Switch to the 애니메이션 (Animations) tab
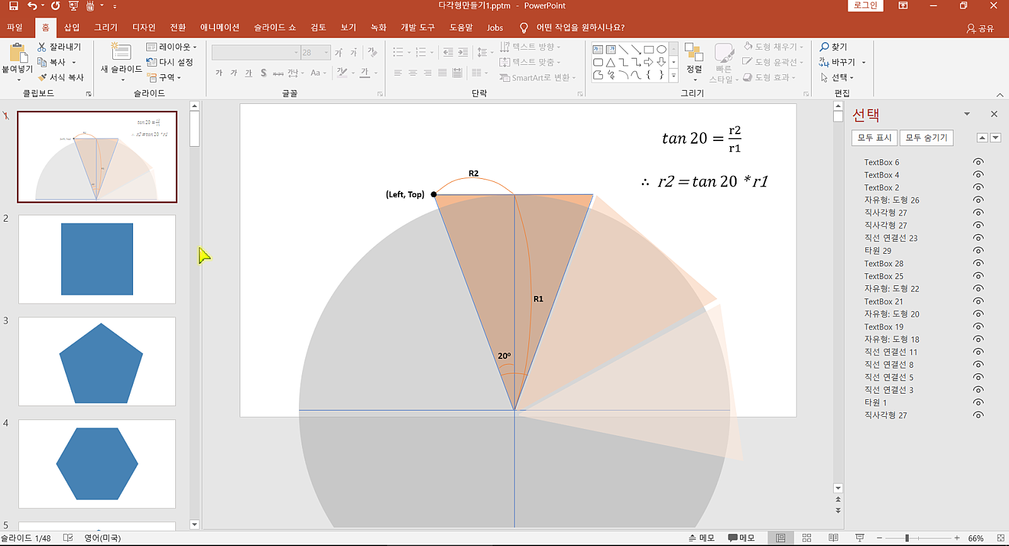Screen dimensions: 1009x546 (x=219, y=28)
